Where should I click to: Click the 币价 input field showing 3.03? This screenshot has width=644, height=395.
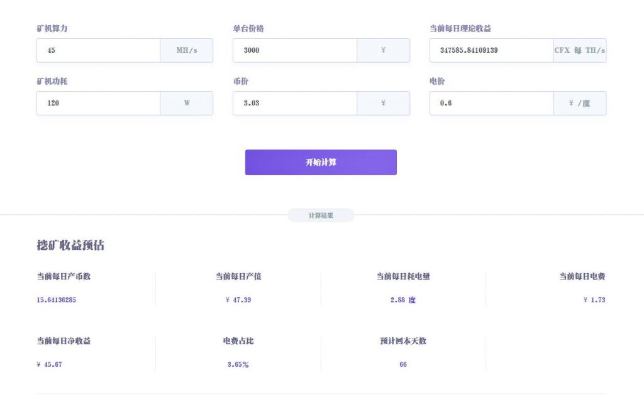coord(295,103)
